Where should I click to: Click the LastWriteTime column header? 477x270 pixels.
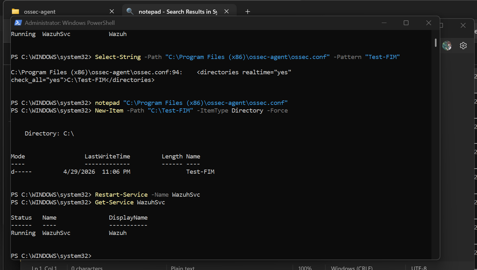click(x=107, y=156)
